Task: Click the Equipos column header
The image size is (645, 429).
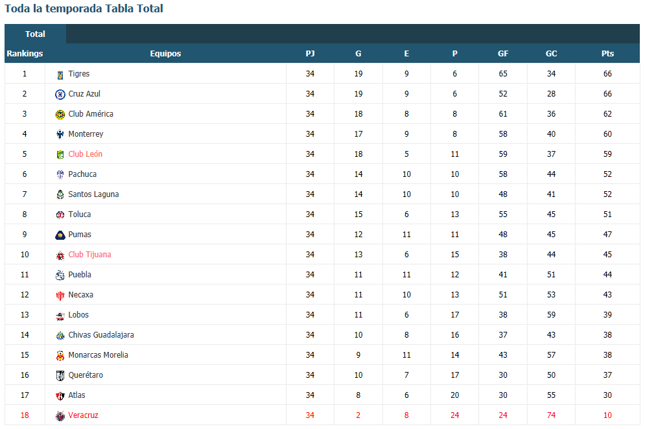Action: [165, 54]
